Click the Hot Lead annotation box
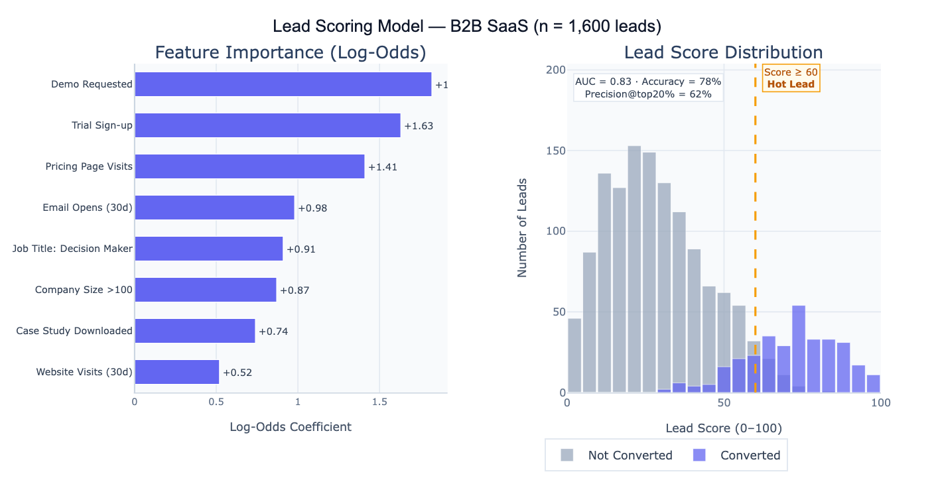This screenshot has width=934, height=488. pyautogui.click(x=791, y=78)
